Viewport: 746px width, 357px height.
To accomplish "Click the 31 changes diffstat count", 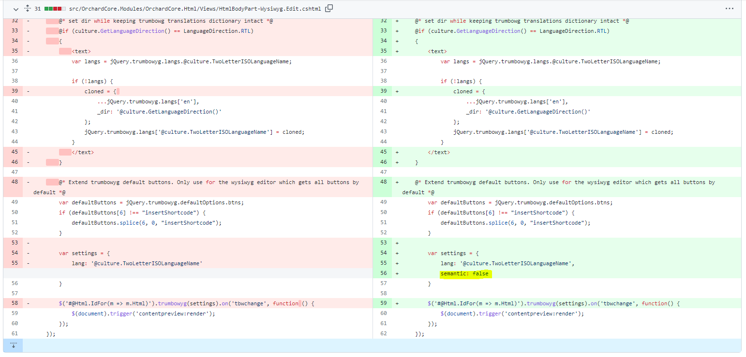I will (38, 9).
